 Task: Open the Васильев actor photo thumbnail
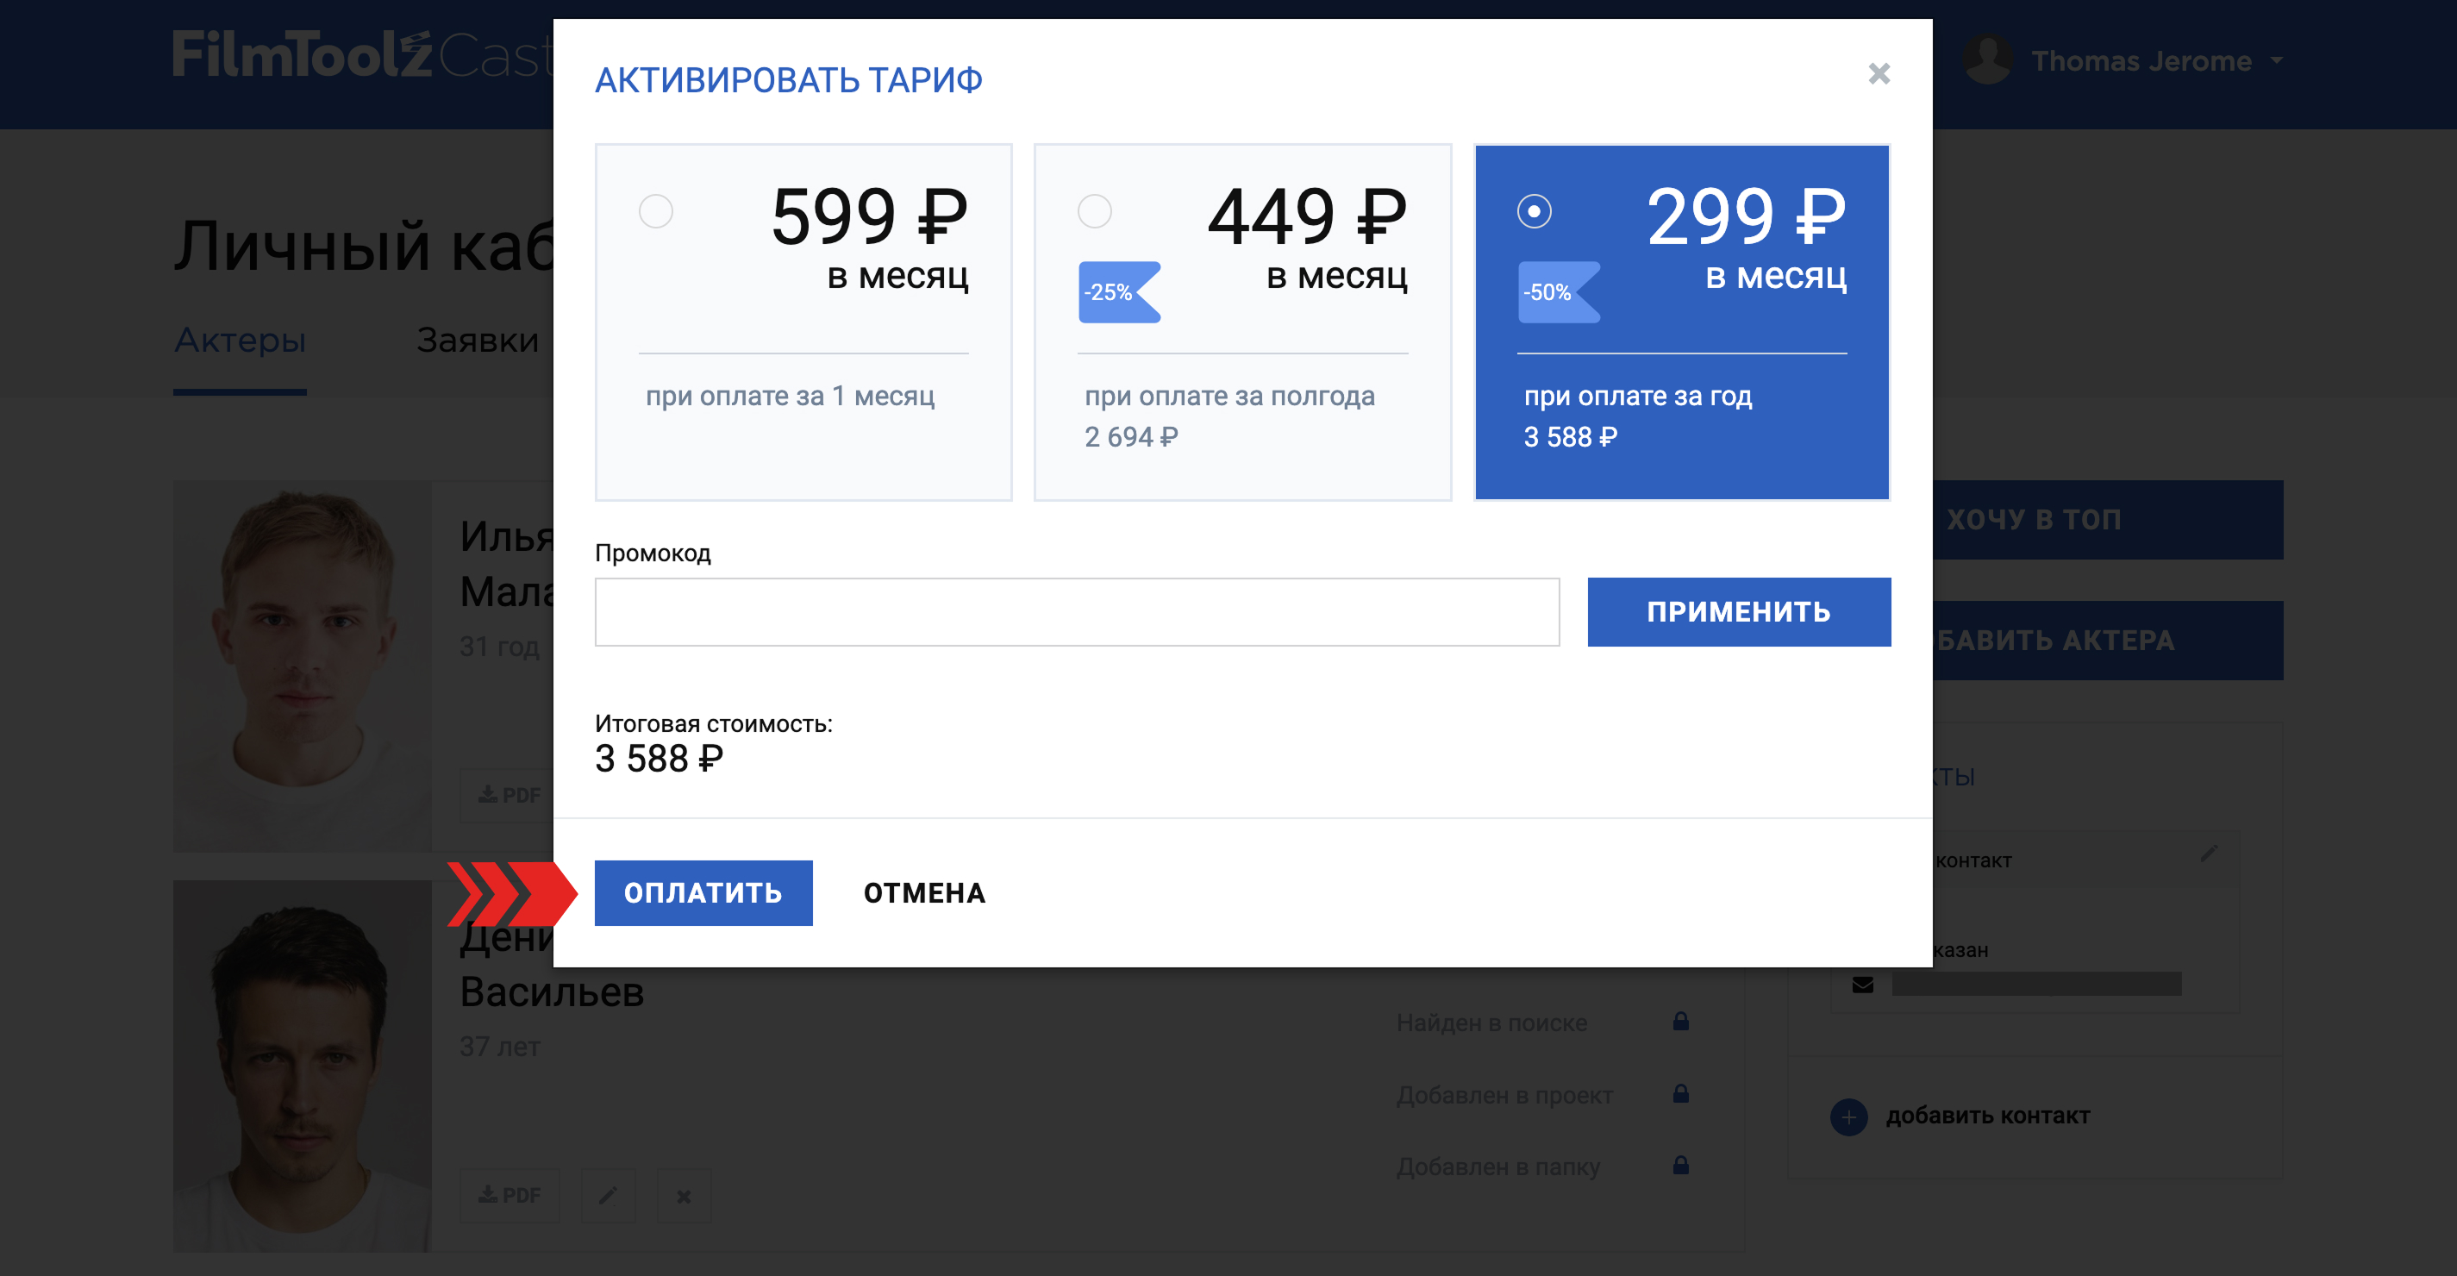pos(302,1066)
